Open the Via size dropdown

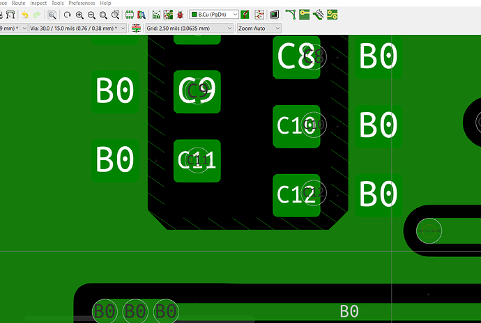point(77,29)
